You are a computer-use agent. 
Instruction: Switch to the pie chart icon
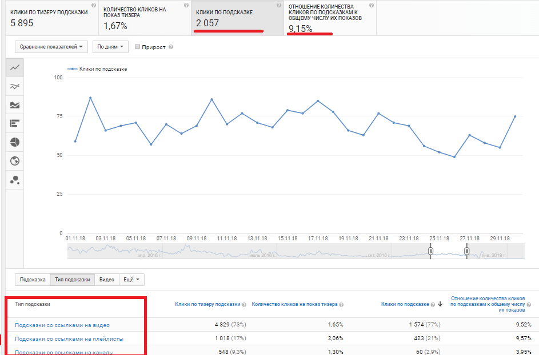(x=15, y=142)
